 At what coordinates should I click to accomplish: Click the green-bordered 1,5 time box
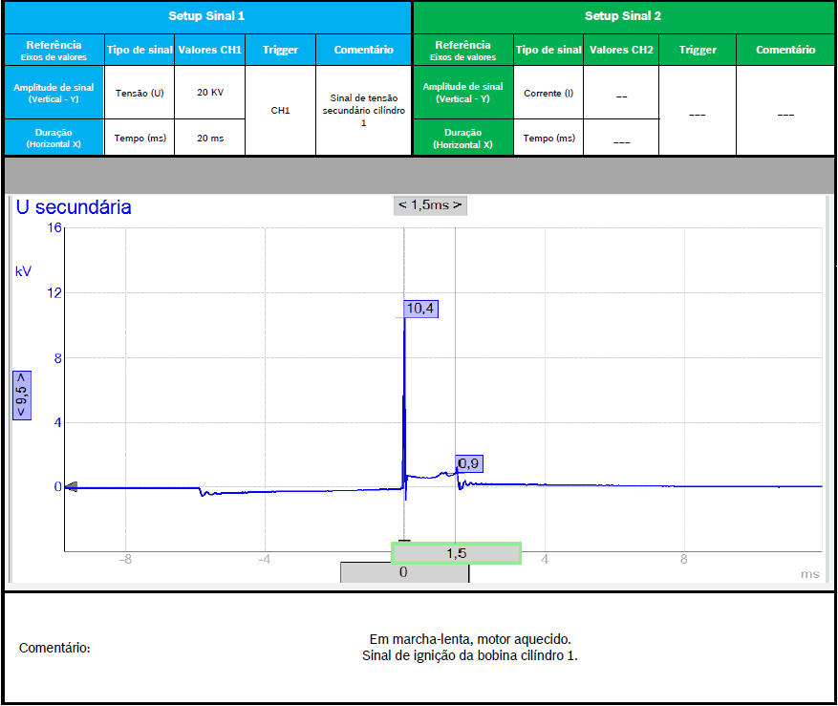(456, 553)
